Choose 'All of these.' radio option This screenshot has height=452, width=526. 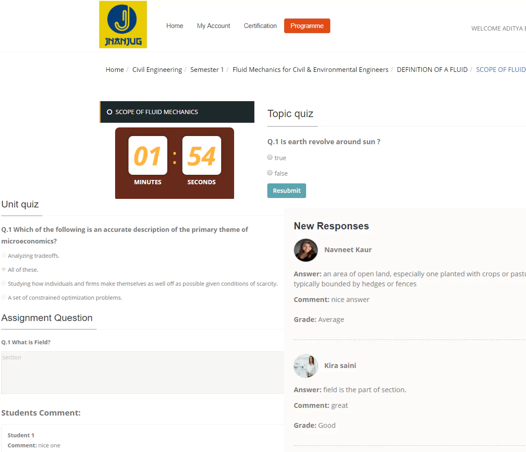pos(4,269)
